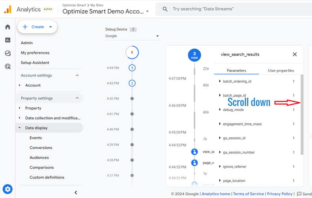Image resolution: width=312 pixels, height=198 pixels.
Task: Open the Admin menu item
Action: pyautogui.click(x=27, y=43)
